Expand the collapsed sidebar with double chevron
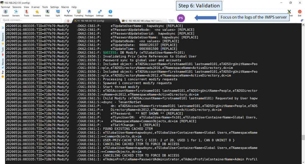This screenshot has height=164, width=305. point(3,27)
